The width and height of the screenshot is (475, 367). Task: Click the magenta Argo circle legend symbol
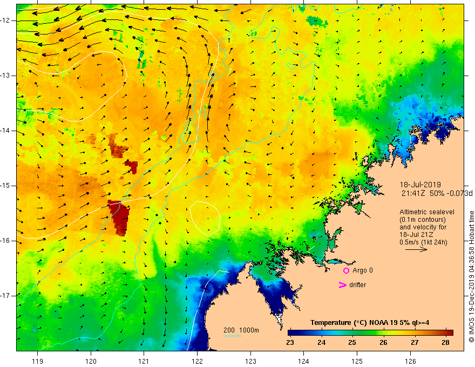click(346, 271)
